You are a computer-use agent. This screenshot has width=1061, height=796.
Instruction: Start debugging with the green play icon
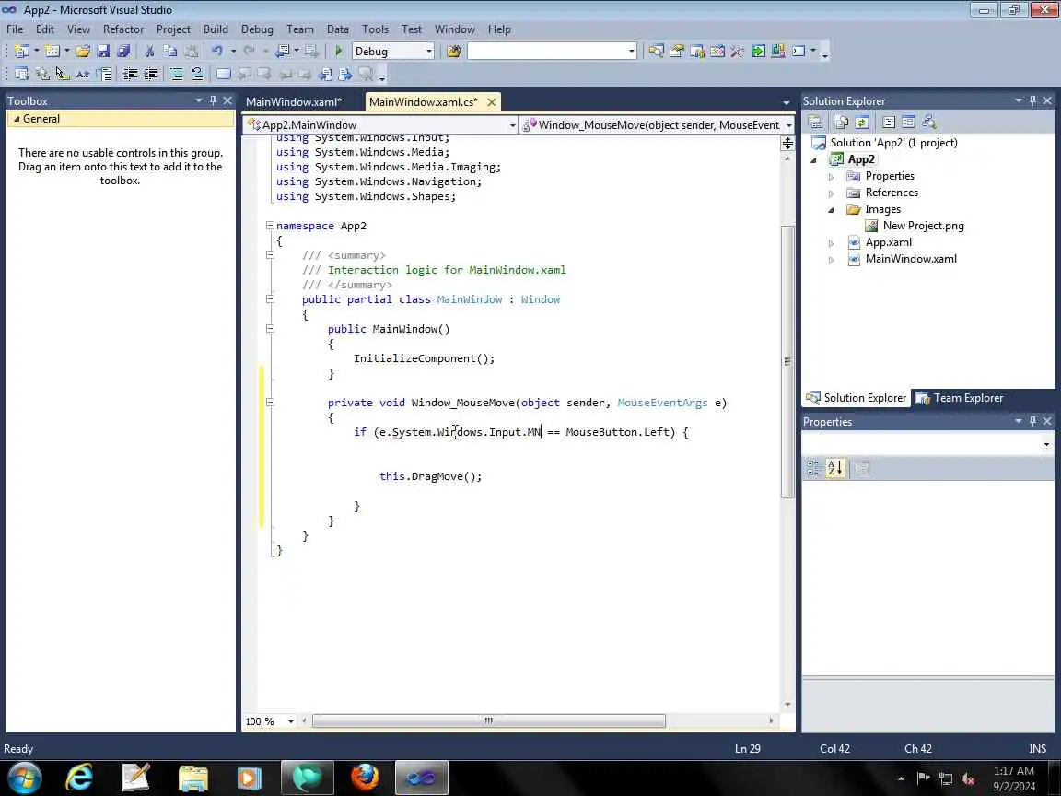pyautogui.click(x=339, y=51)
